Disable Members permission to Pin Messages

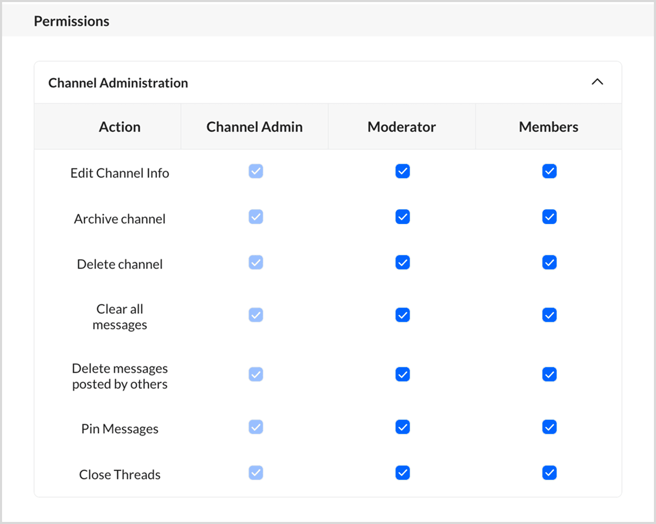pyautogui.click(x=549, y=427)
